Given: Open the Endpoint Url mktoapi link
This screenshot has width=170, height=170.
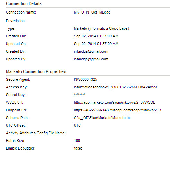Looking at the screenshot, I should point(117,110).
